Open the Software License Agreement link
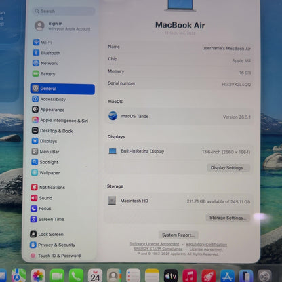This screenshot has width=282, height=282. [x=155, y=244]
